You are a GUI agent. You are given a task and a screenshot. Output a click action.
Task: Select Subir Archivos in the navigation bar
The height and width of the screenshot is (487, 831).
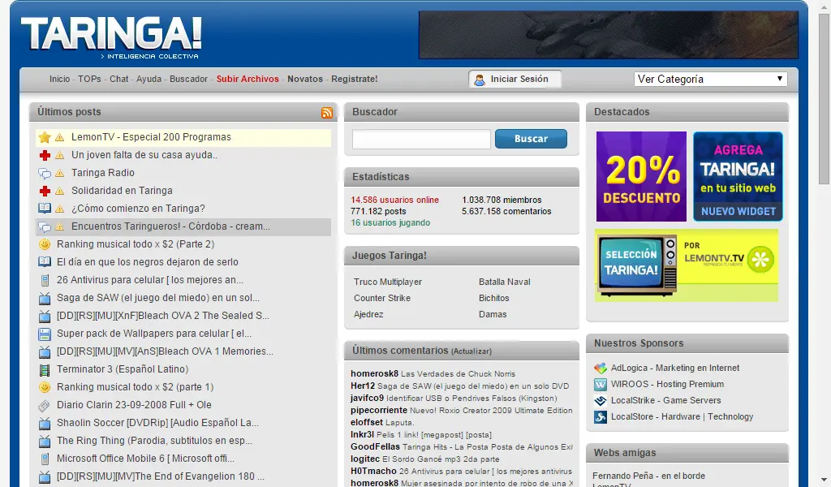tap(248, 79)
